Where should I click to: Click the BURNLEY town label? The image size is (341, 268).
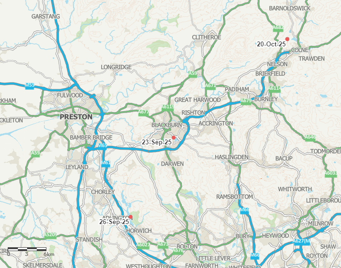click(x=266, y=99)
